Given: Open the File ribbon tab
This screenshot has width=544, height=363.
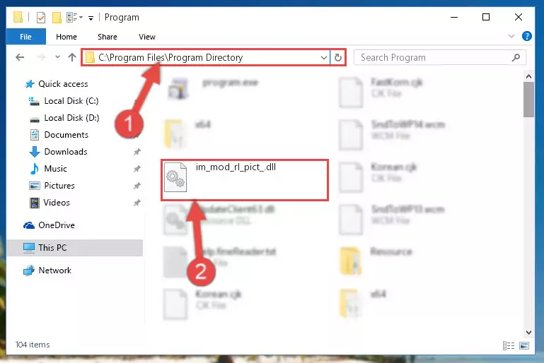Looking at the screenshot, I should (x=25, y=37).
